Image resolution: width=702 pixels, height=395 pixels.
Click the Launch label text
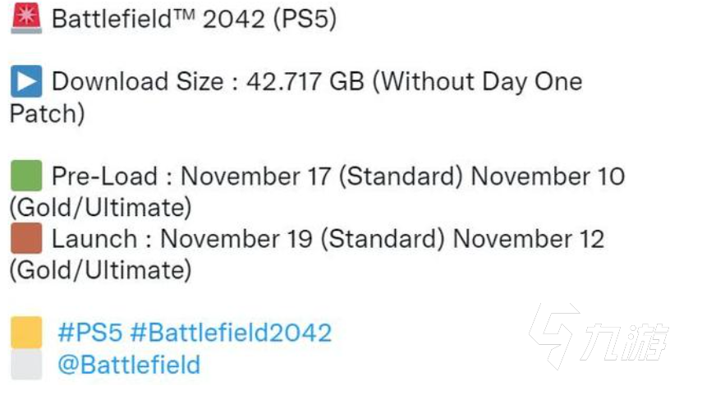tap(94, 239)
